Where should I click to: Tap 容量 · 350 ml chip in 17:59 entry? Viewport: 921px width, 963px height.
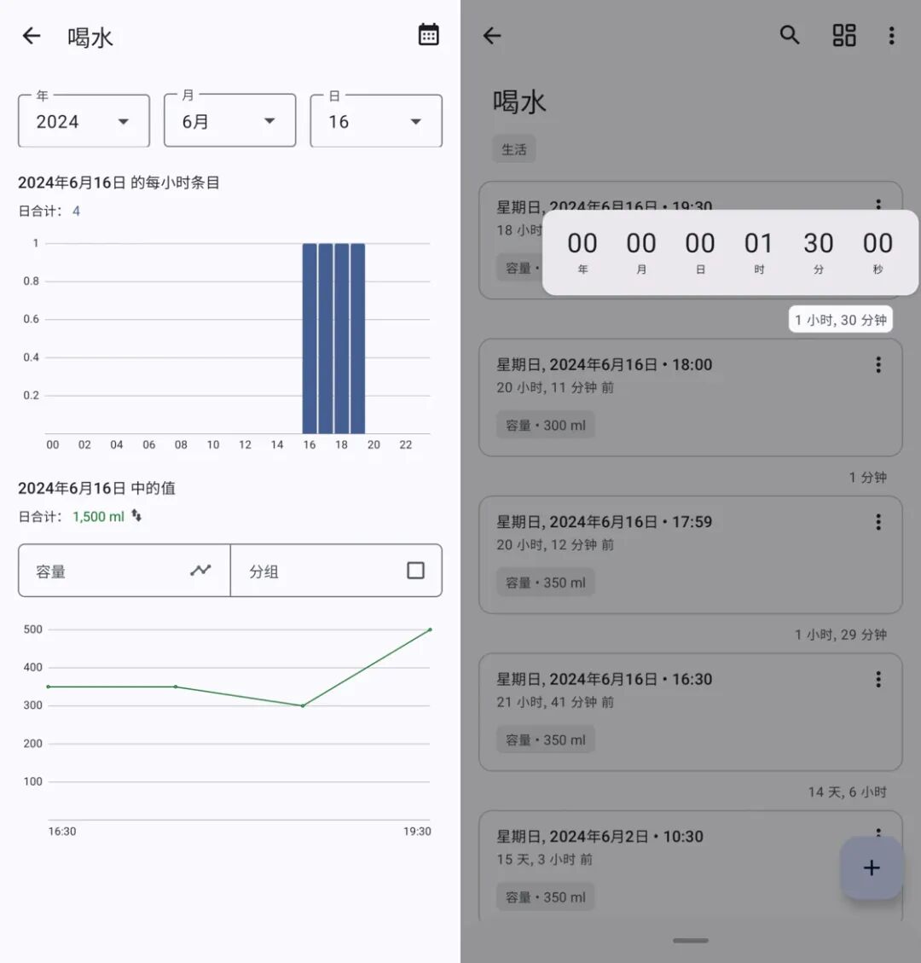click(x=545, y=583)
